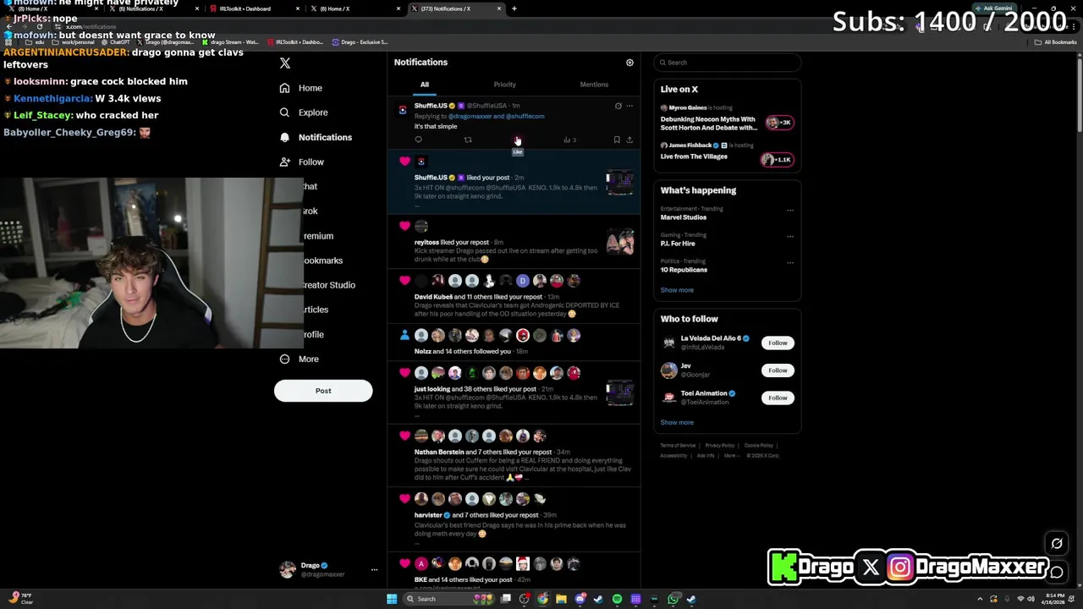Open the "Live from The Villages" broadcast
This screenshot has height=609, width=1083.
694,156
